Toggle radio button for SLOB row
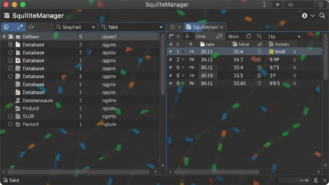 pos(10,116)
